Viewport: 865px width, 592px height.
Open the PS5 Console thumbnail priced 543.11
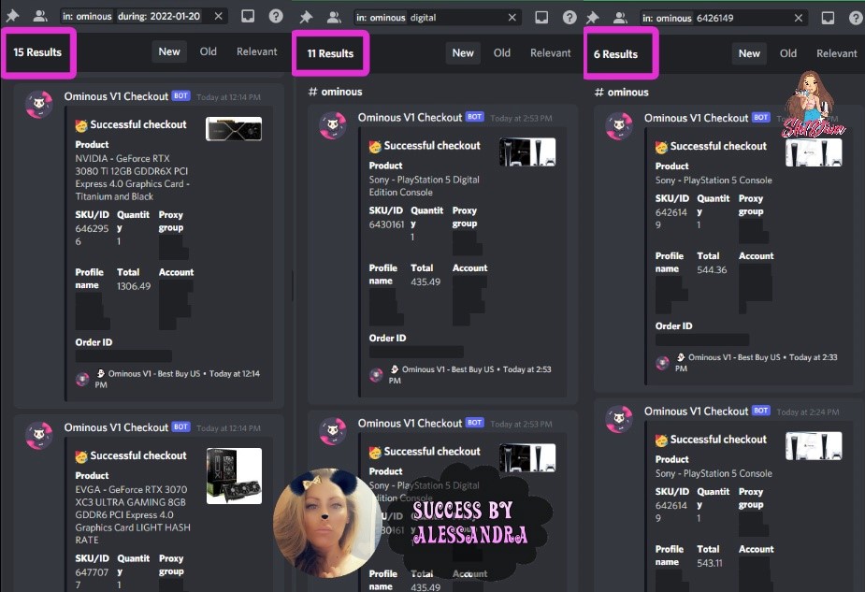pos(814,446)
